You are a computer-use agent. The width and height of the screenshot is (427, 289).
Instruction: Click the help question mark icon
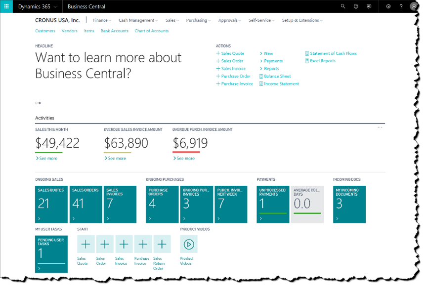pos(401,6)
